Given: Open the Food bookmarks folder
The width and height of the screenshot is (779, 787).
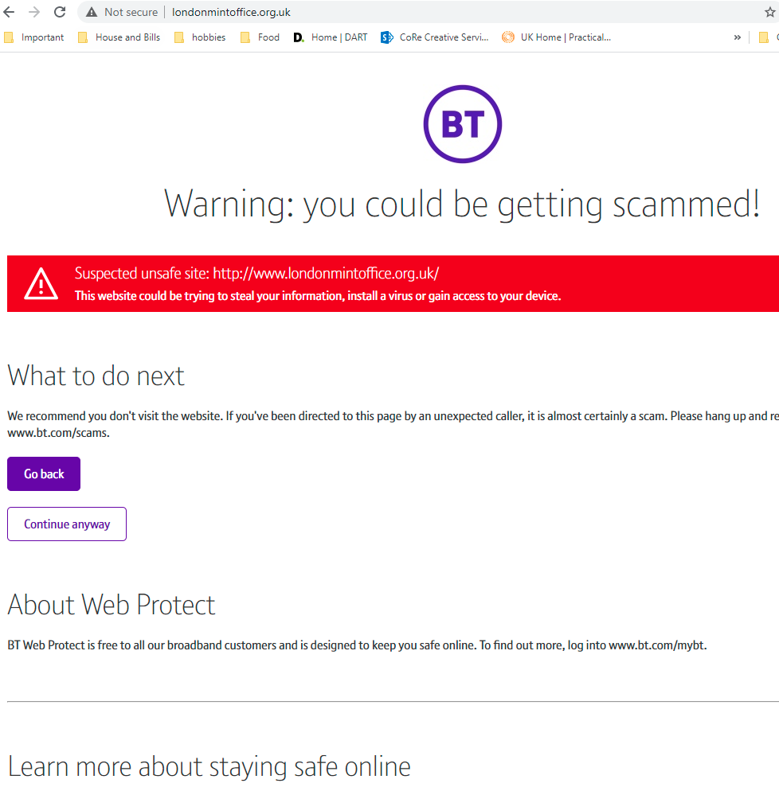Looking at the screenshot, I should (x=260, y=37).
